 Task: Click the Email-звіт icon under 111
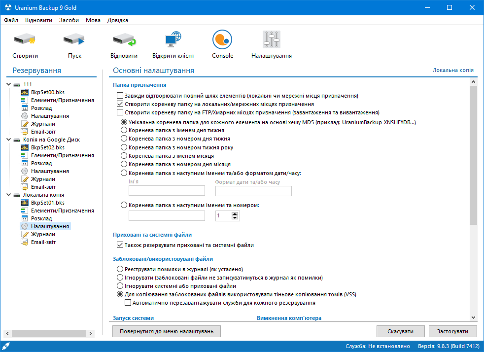pos(25,132)
